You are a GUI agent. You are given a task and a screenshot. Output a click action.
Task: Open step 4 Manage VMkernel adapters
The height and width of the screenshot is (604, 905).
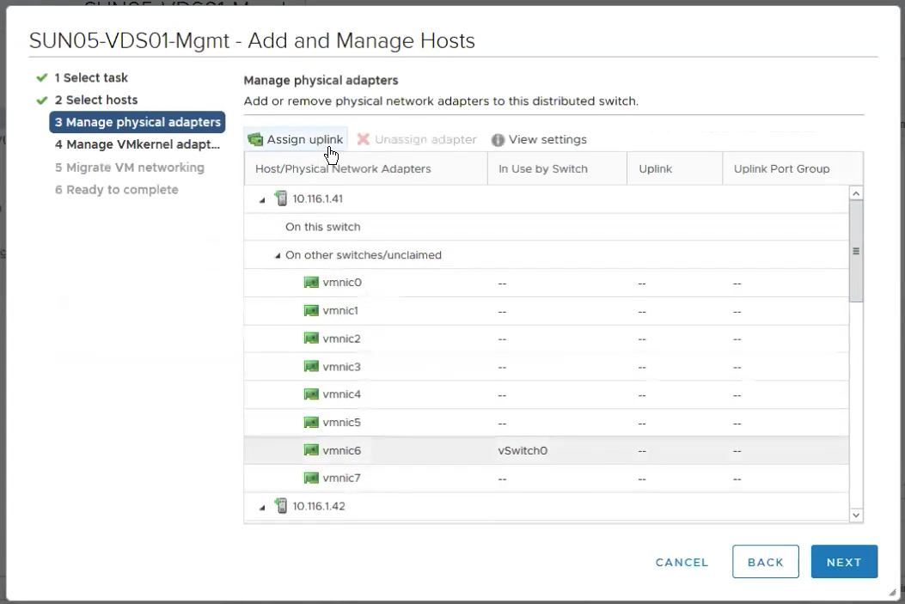(138, 144)
